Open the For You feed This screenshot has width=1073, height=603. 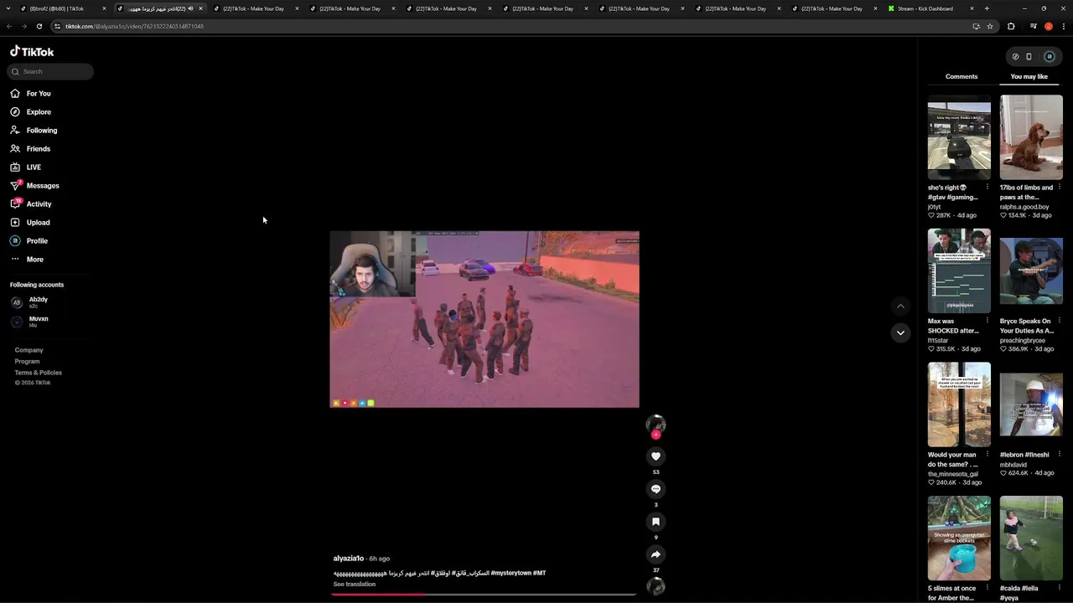pos(39,93)
